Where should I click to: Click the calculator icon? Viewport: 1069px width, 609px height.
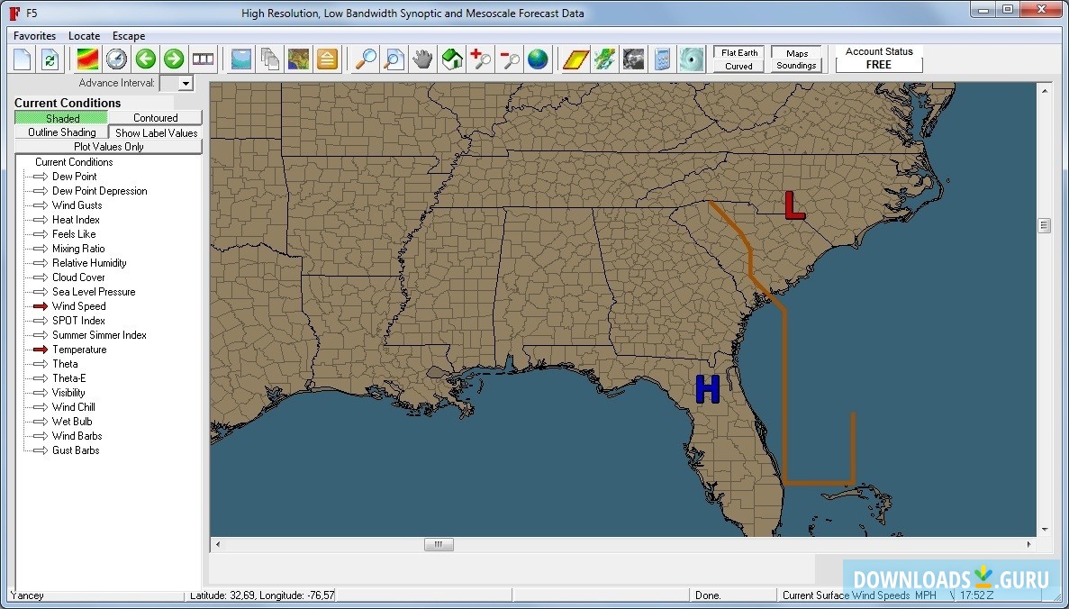[663, 59]
